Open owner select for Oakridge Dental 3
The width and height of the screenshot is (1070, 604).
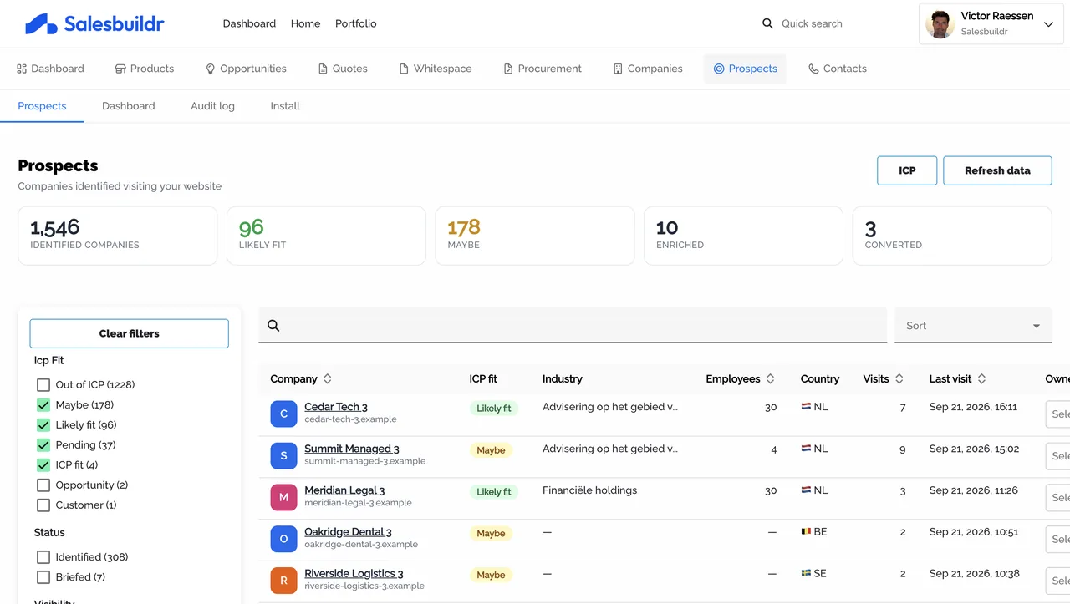pos(1057,540)
